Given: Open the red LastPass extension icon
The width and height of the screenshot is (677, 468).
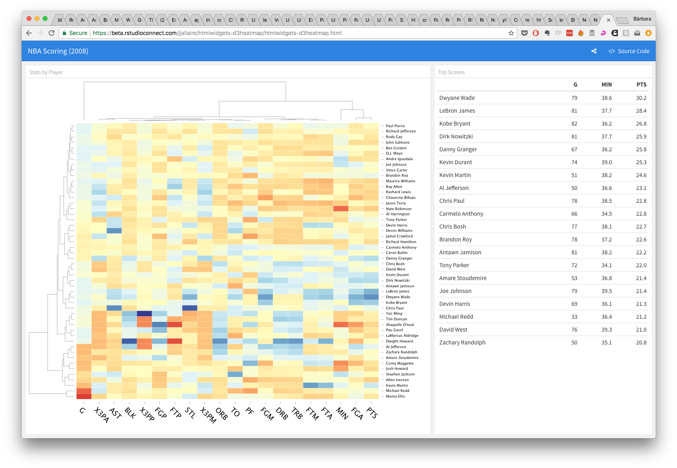Looking at the screenshot, I should (x=570, y=33).
